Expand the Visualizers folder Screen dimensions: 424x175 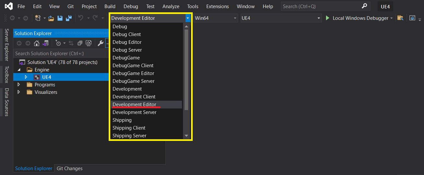18,92
